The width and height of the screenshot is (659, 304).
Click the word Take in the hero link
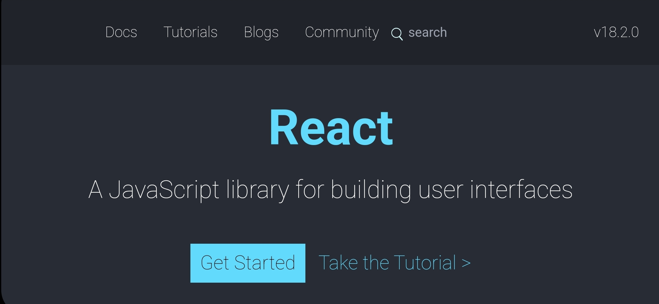pos(338,263)
